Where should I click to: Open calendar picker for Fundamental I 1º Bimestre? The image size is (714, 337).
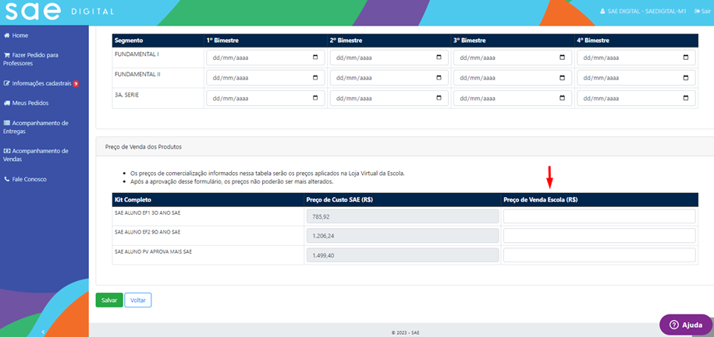click(x=315, y=58)
